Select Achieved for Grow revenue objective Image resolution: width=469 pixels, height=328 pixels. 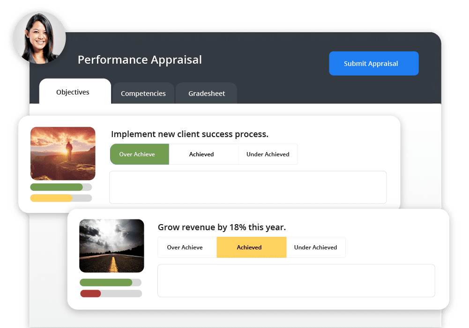coord(252,248)
